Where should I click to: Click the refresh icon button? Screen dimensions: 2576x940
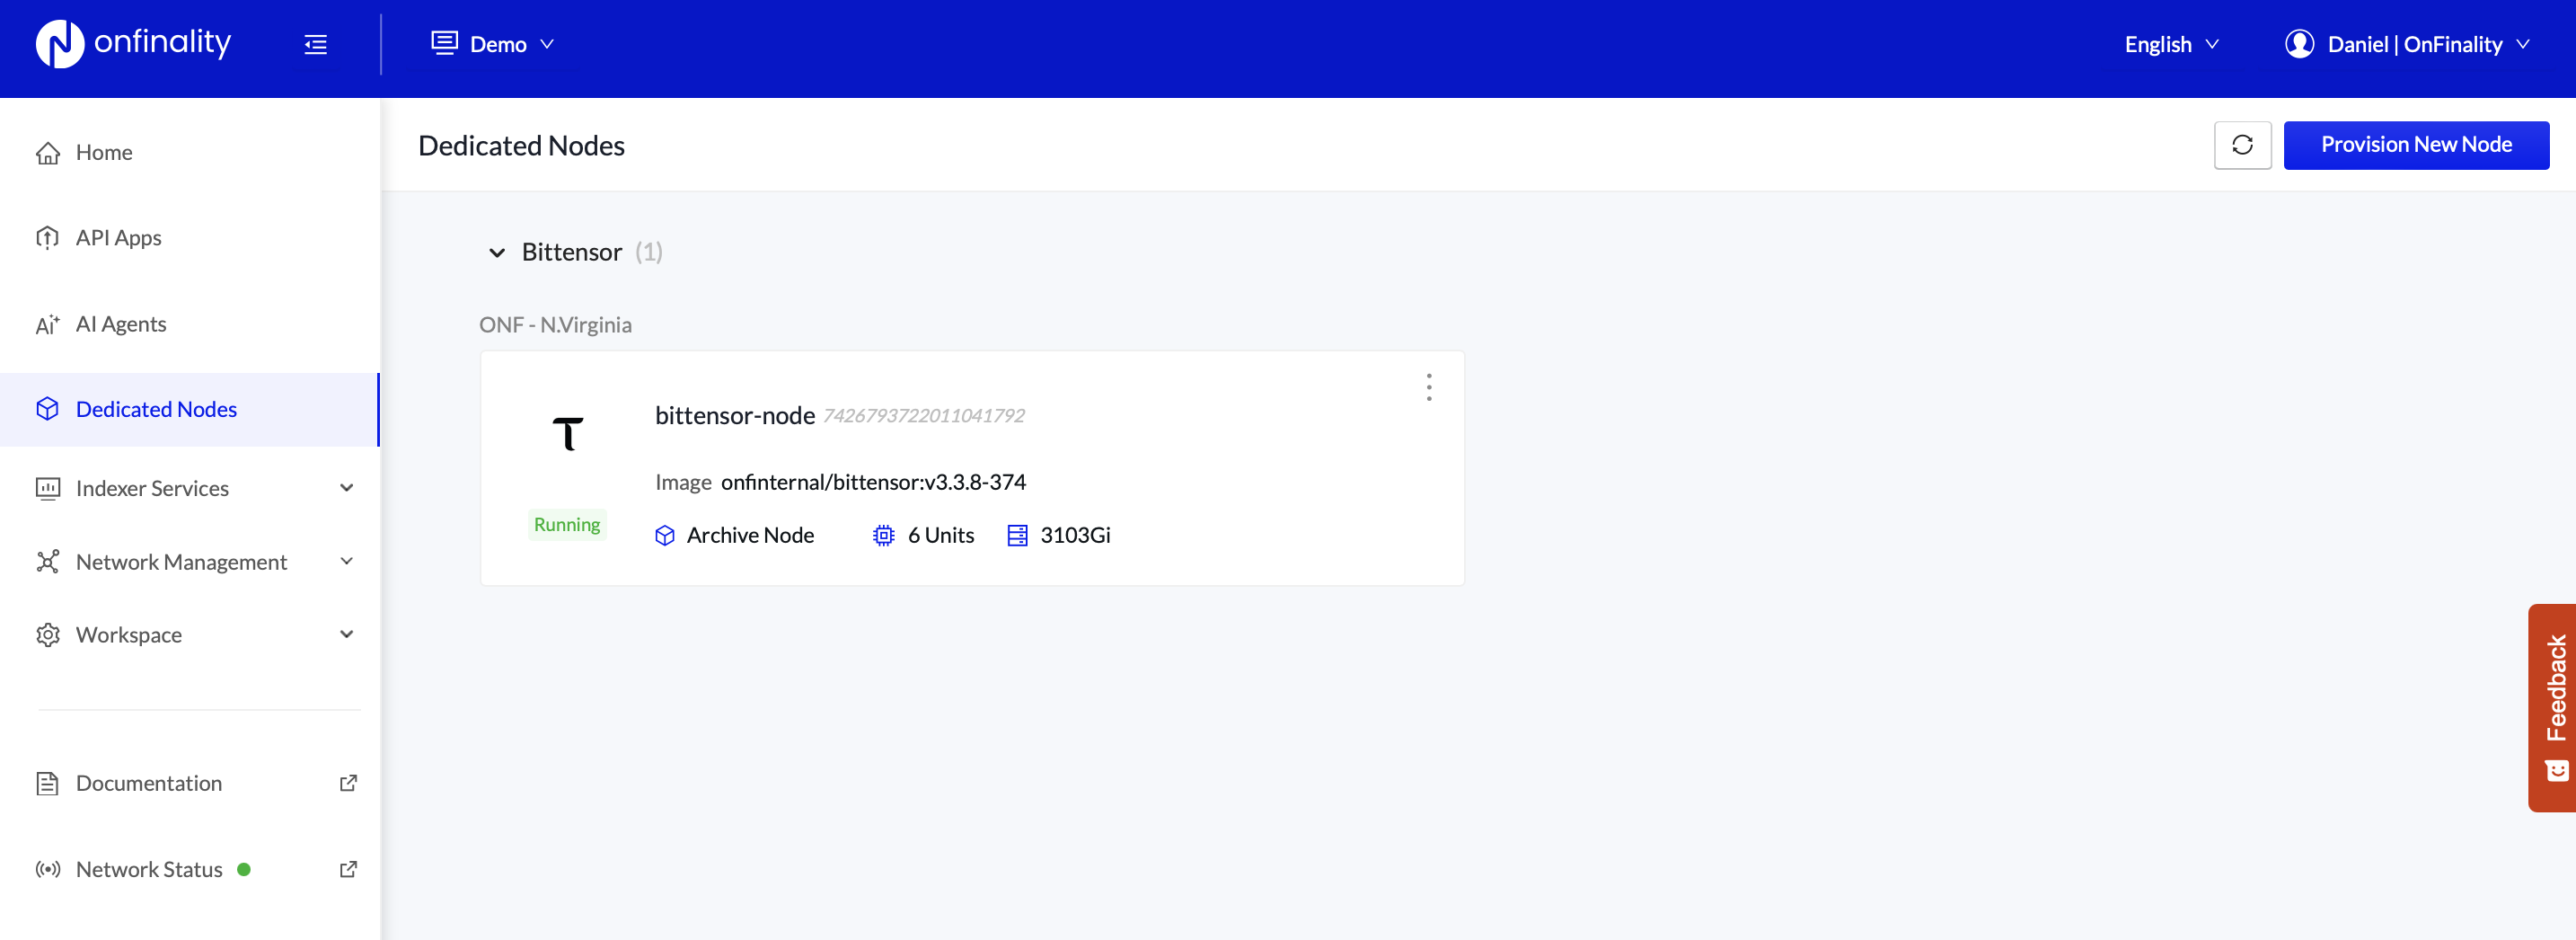(x=2242, y=145)
